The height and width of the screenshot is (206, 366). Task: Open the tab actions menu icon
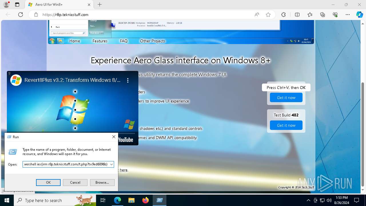coord(17,5)
